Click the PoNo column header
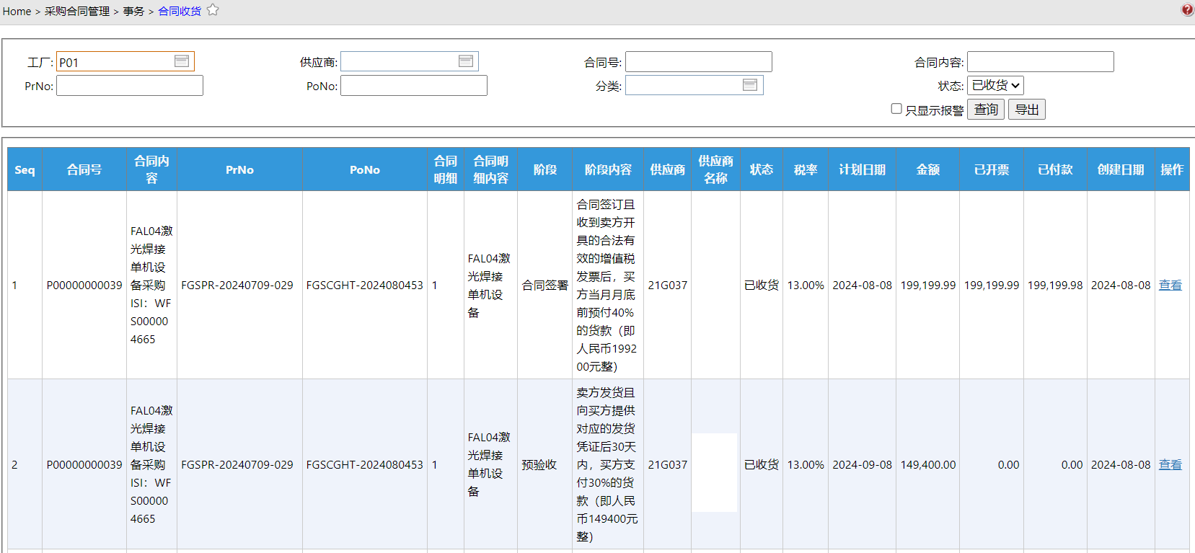Screen dimensions: 1195x553 point(365,169)
